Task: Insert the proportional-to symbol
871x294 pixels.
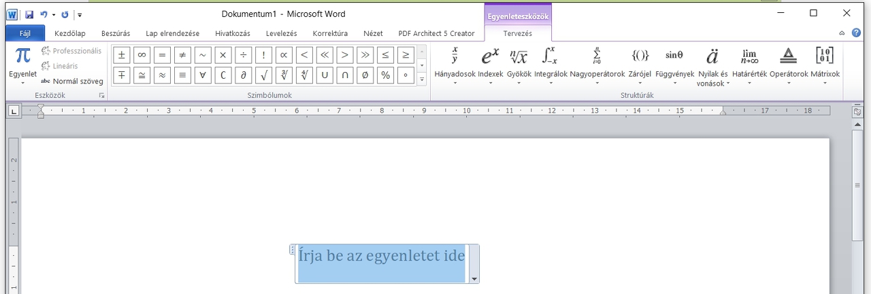Action: (x=284, y=55)
